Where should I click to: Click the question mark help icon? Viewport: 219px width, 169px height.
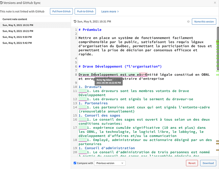click(x=188, y=22)
